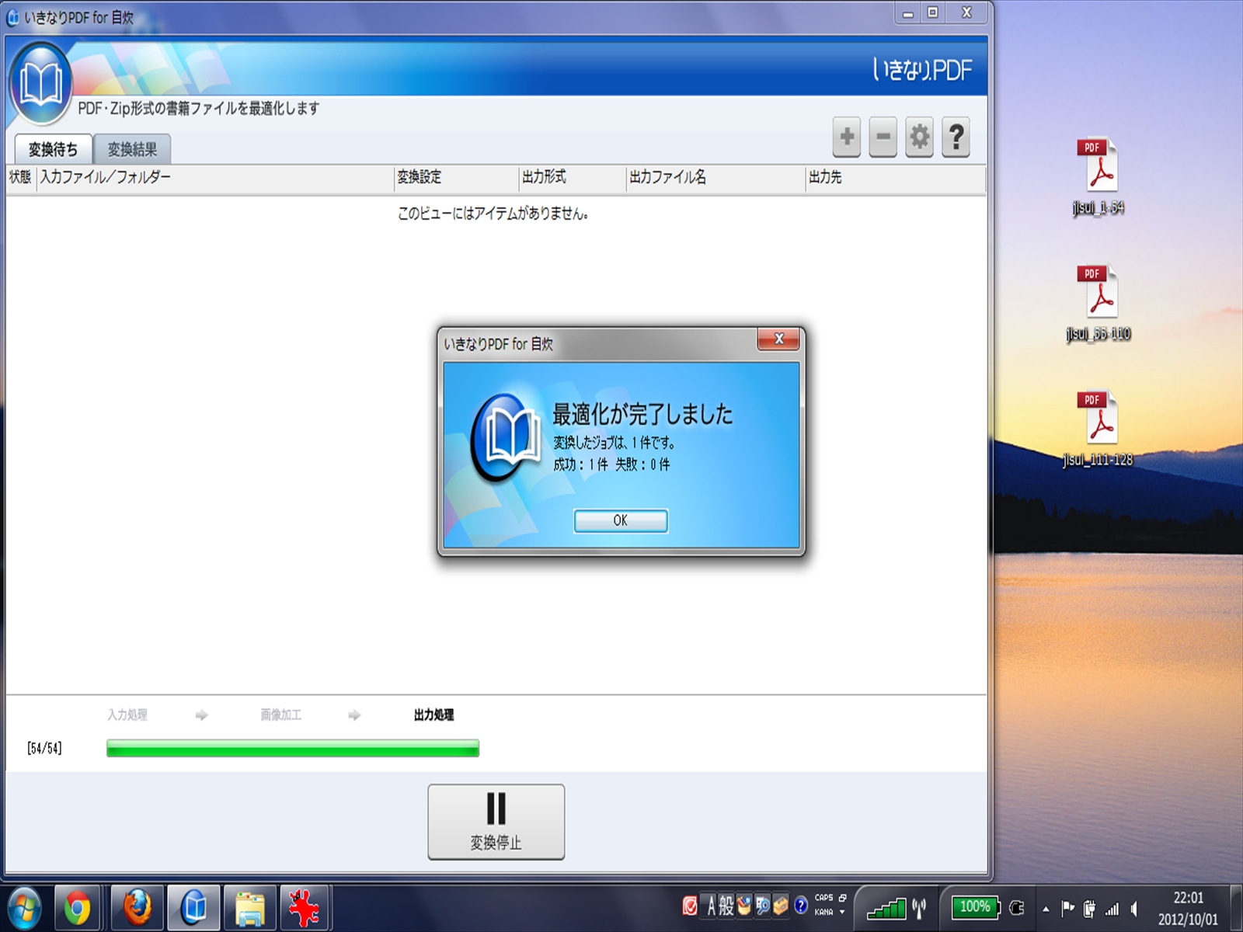Show hidden tray icons arrow
The image size is (1243, 932).
click(x=1046, y=909)
